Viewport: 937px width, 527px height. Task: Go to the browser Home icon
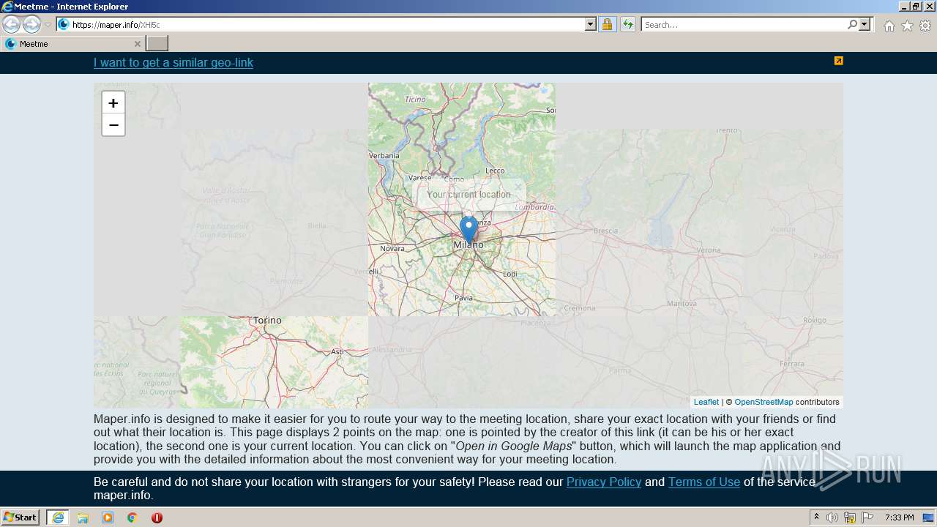click(x=889, y=26)
